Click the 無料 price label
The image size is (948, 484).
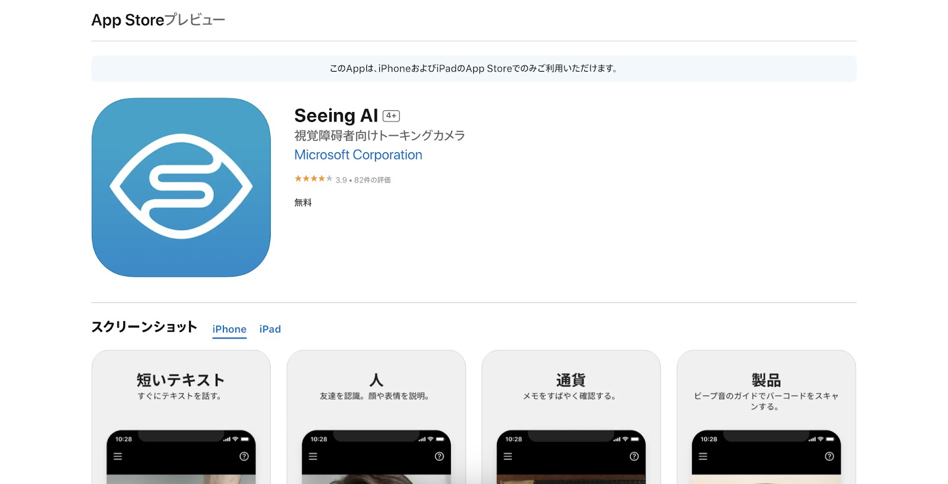(303, 203)
